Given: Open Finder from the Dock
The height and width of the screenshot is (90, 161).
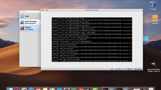Looking at the screenshot, I should coord(10,89).
